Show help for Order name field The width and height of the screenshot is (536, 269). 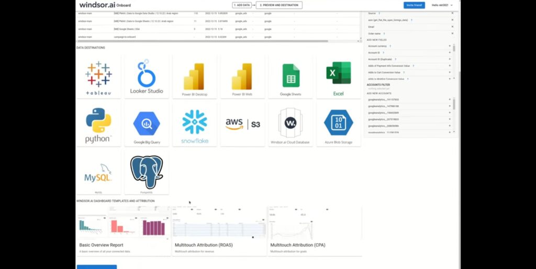click(x=384, y=33)
